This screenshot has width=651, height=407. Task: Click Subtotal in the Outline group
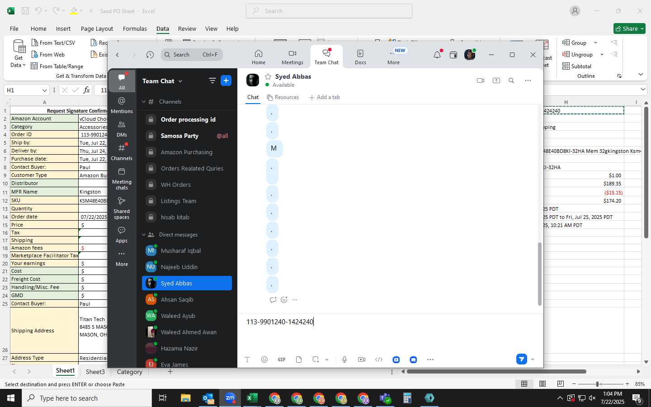point(577,66)
